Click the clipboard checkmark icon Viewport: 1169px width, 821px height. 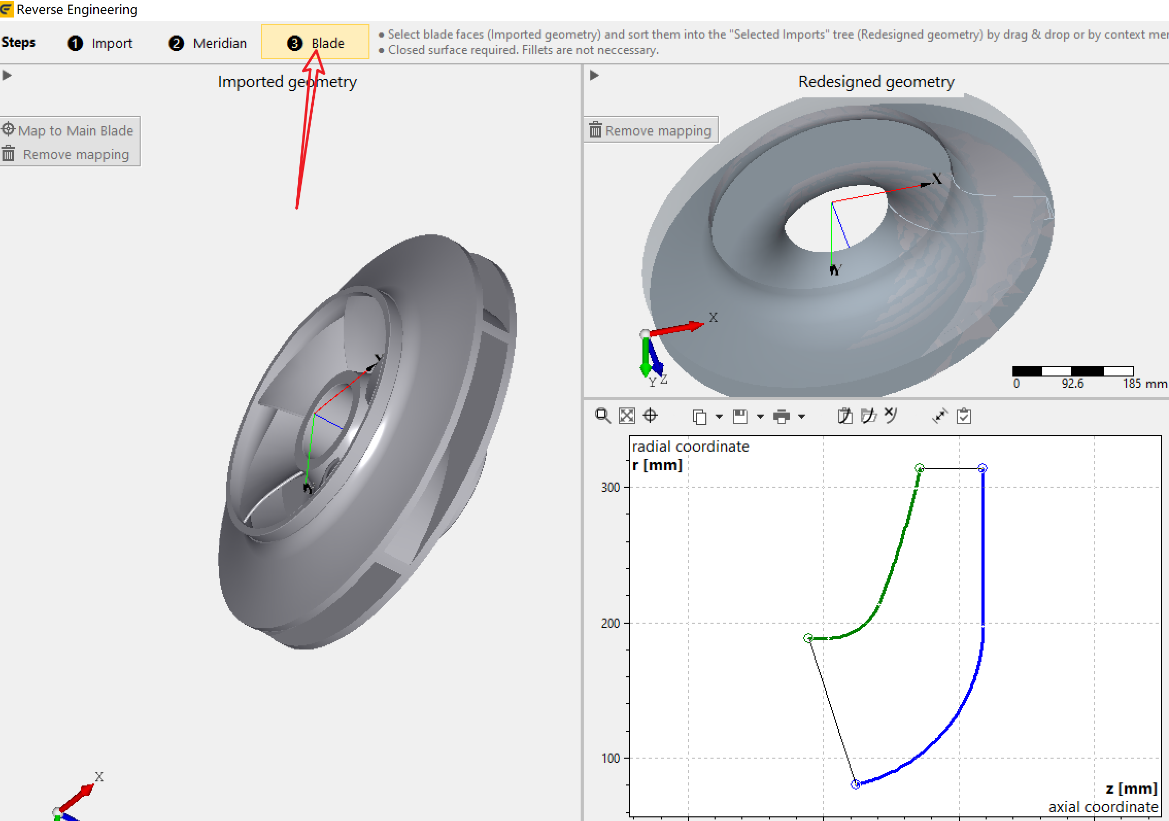pos(963,416)
